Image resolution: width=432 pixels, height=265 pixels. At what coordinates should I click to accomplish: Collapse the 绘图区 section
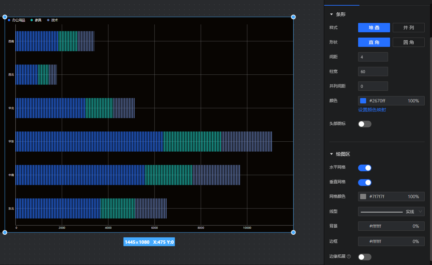(331, 154)
